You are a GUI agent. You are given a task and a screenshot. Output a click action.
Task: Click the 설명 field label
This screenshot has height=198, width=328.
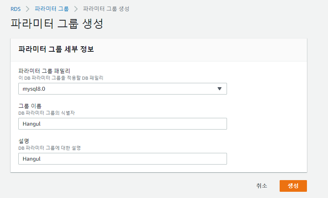coord(24,141)
